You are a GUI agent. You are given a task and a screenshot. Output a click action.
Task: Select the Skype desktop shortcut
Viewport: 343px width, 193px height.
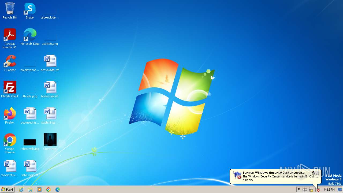coord(30,11)
